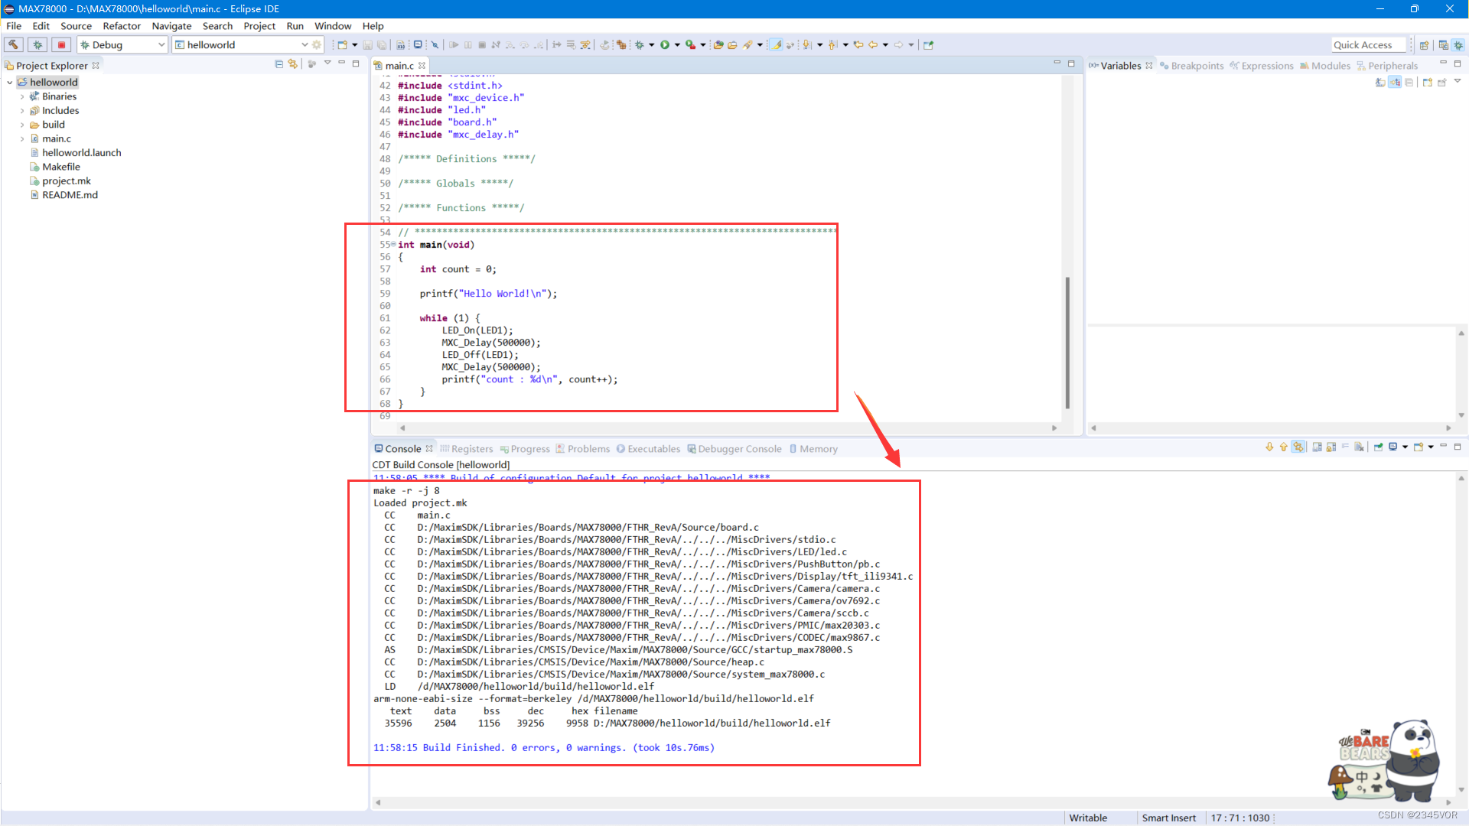Open the Refactor menu

pos(122,26)
